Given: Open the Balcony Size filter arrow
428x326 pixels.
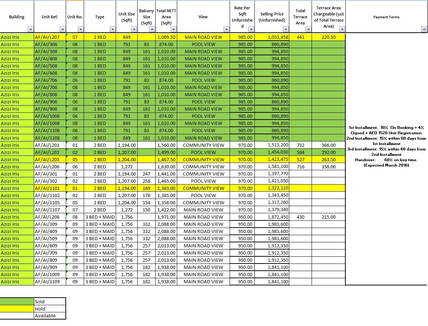Looking at the screenshot, I should [152, 29].
